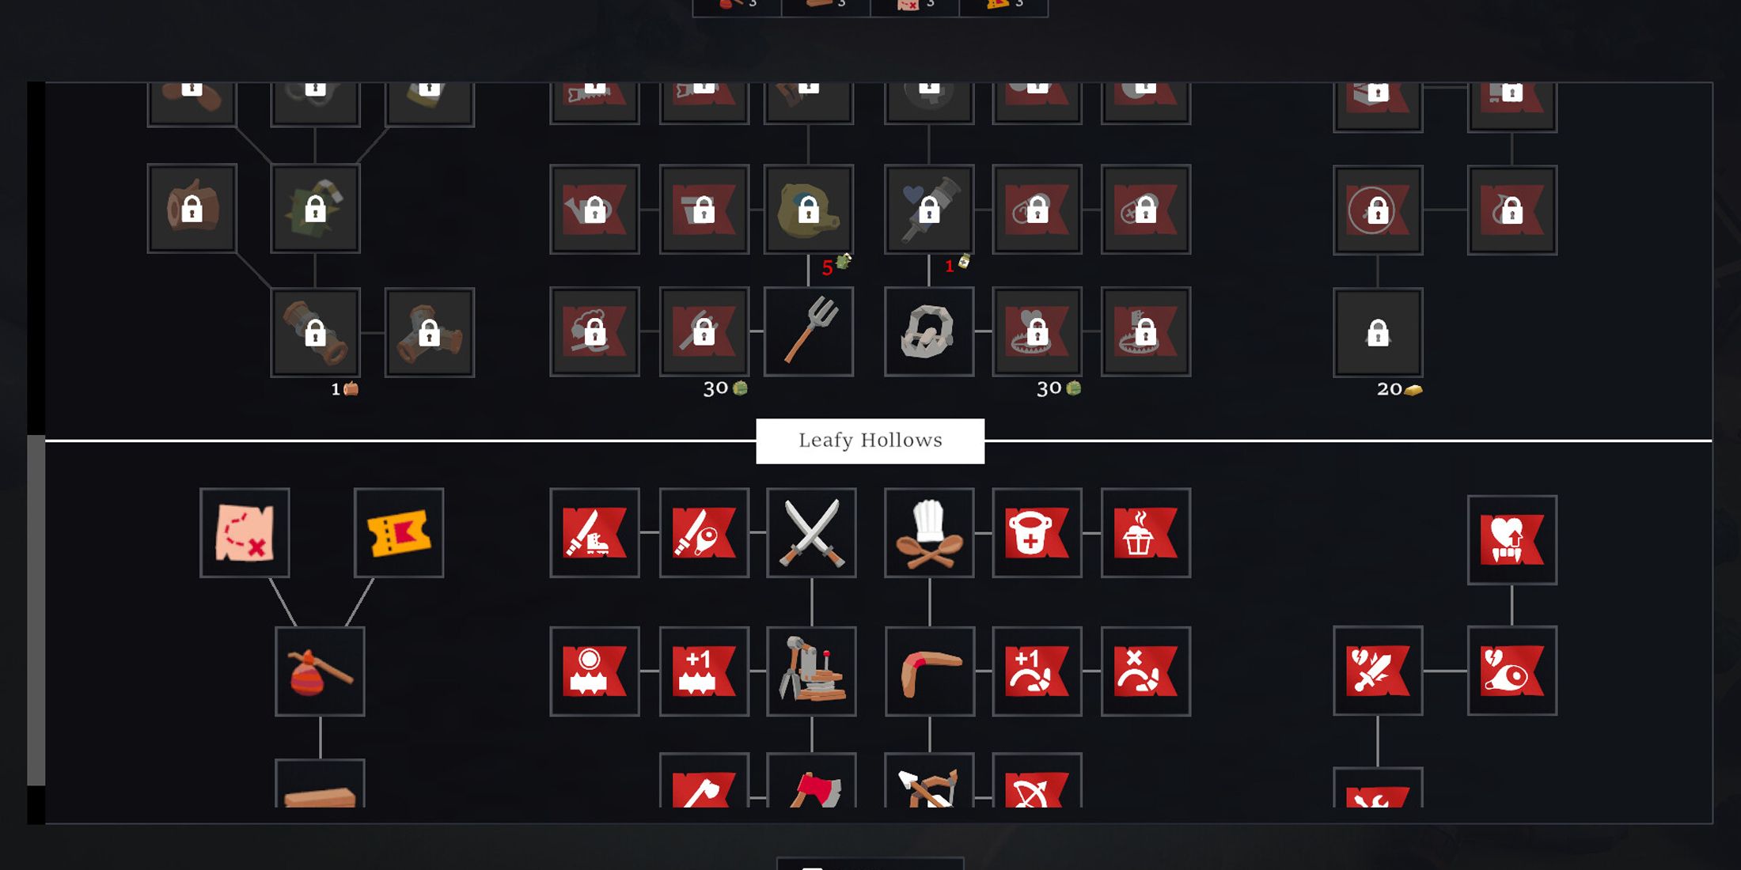1741x870 pixels.
Task: Choose the chef hat cooking node
Action: tap(929, 533)
